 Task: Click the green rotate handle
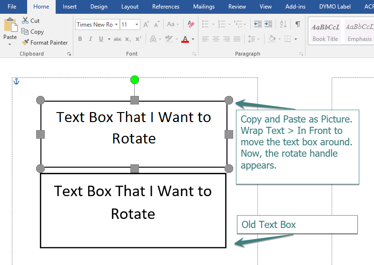(135, 80)
